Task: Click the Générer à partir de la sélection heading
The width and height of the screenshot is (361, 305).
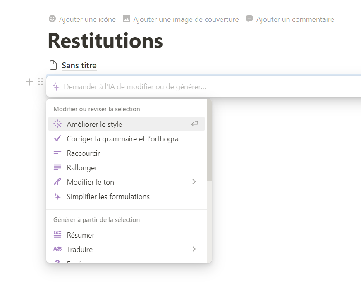Action: coord(96,220)
